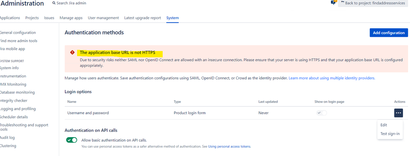Open the Issues tab
This screenshot has width=410, height=156.
point(49,18)
